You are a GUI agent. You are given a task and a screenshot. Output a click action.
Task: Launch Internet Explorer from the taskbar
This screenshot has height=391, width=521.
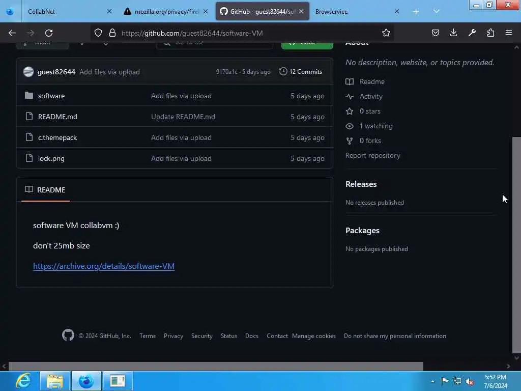(x=23, y=381)
